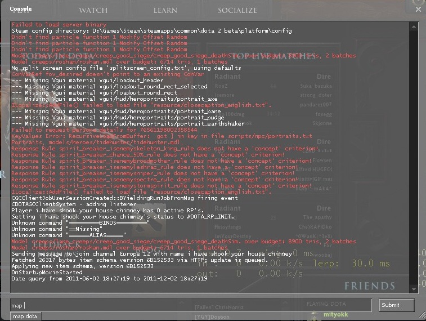Screen dimensions: 426x321
Task: Click the 'has 0 active RP's' line
Action: 107,211
